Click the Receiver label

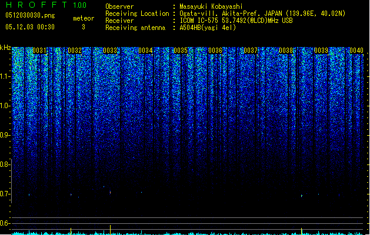[119, 21]
